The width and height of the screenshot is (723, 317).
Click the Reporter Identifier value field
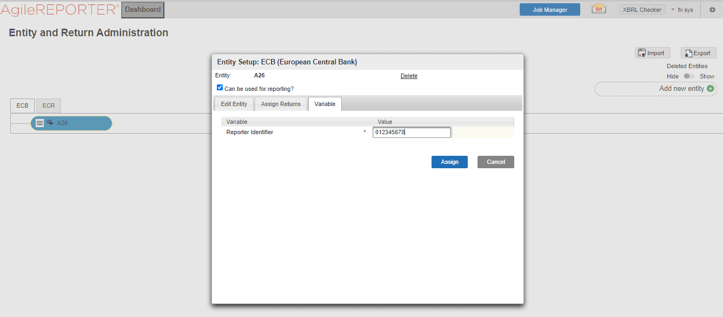(x=411, y=132)
